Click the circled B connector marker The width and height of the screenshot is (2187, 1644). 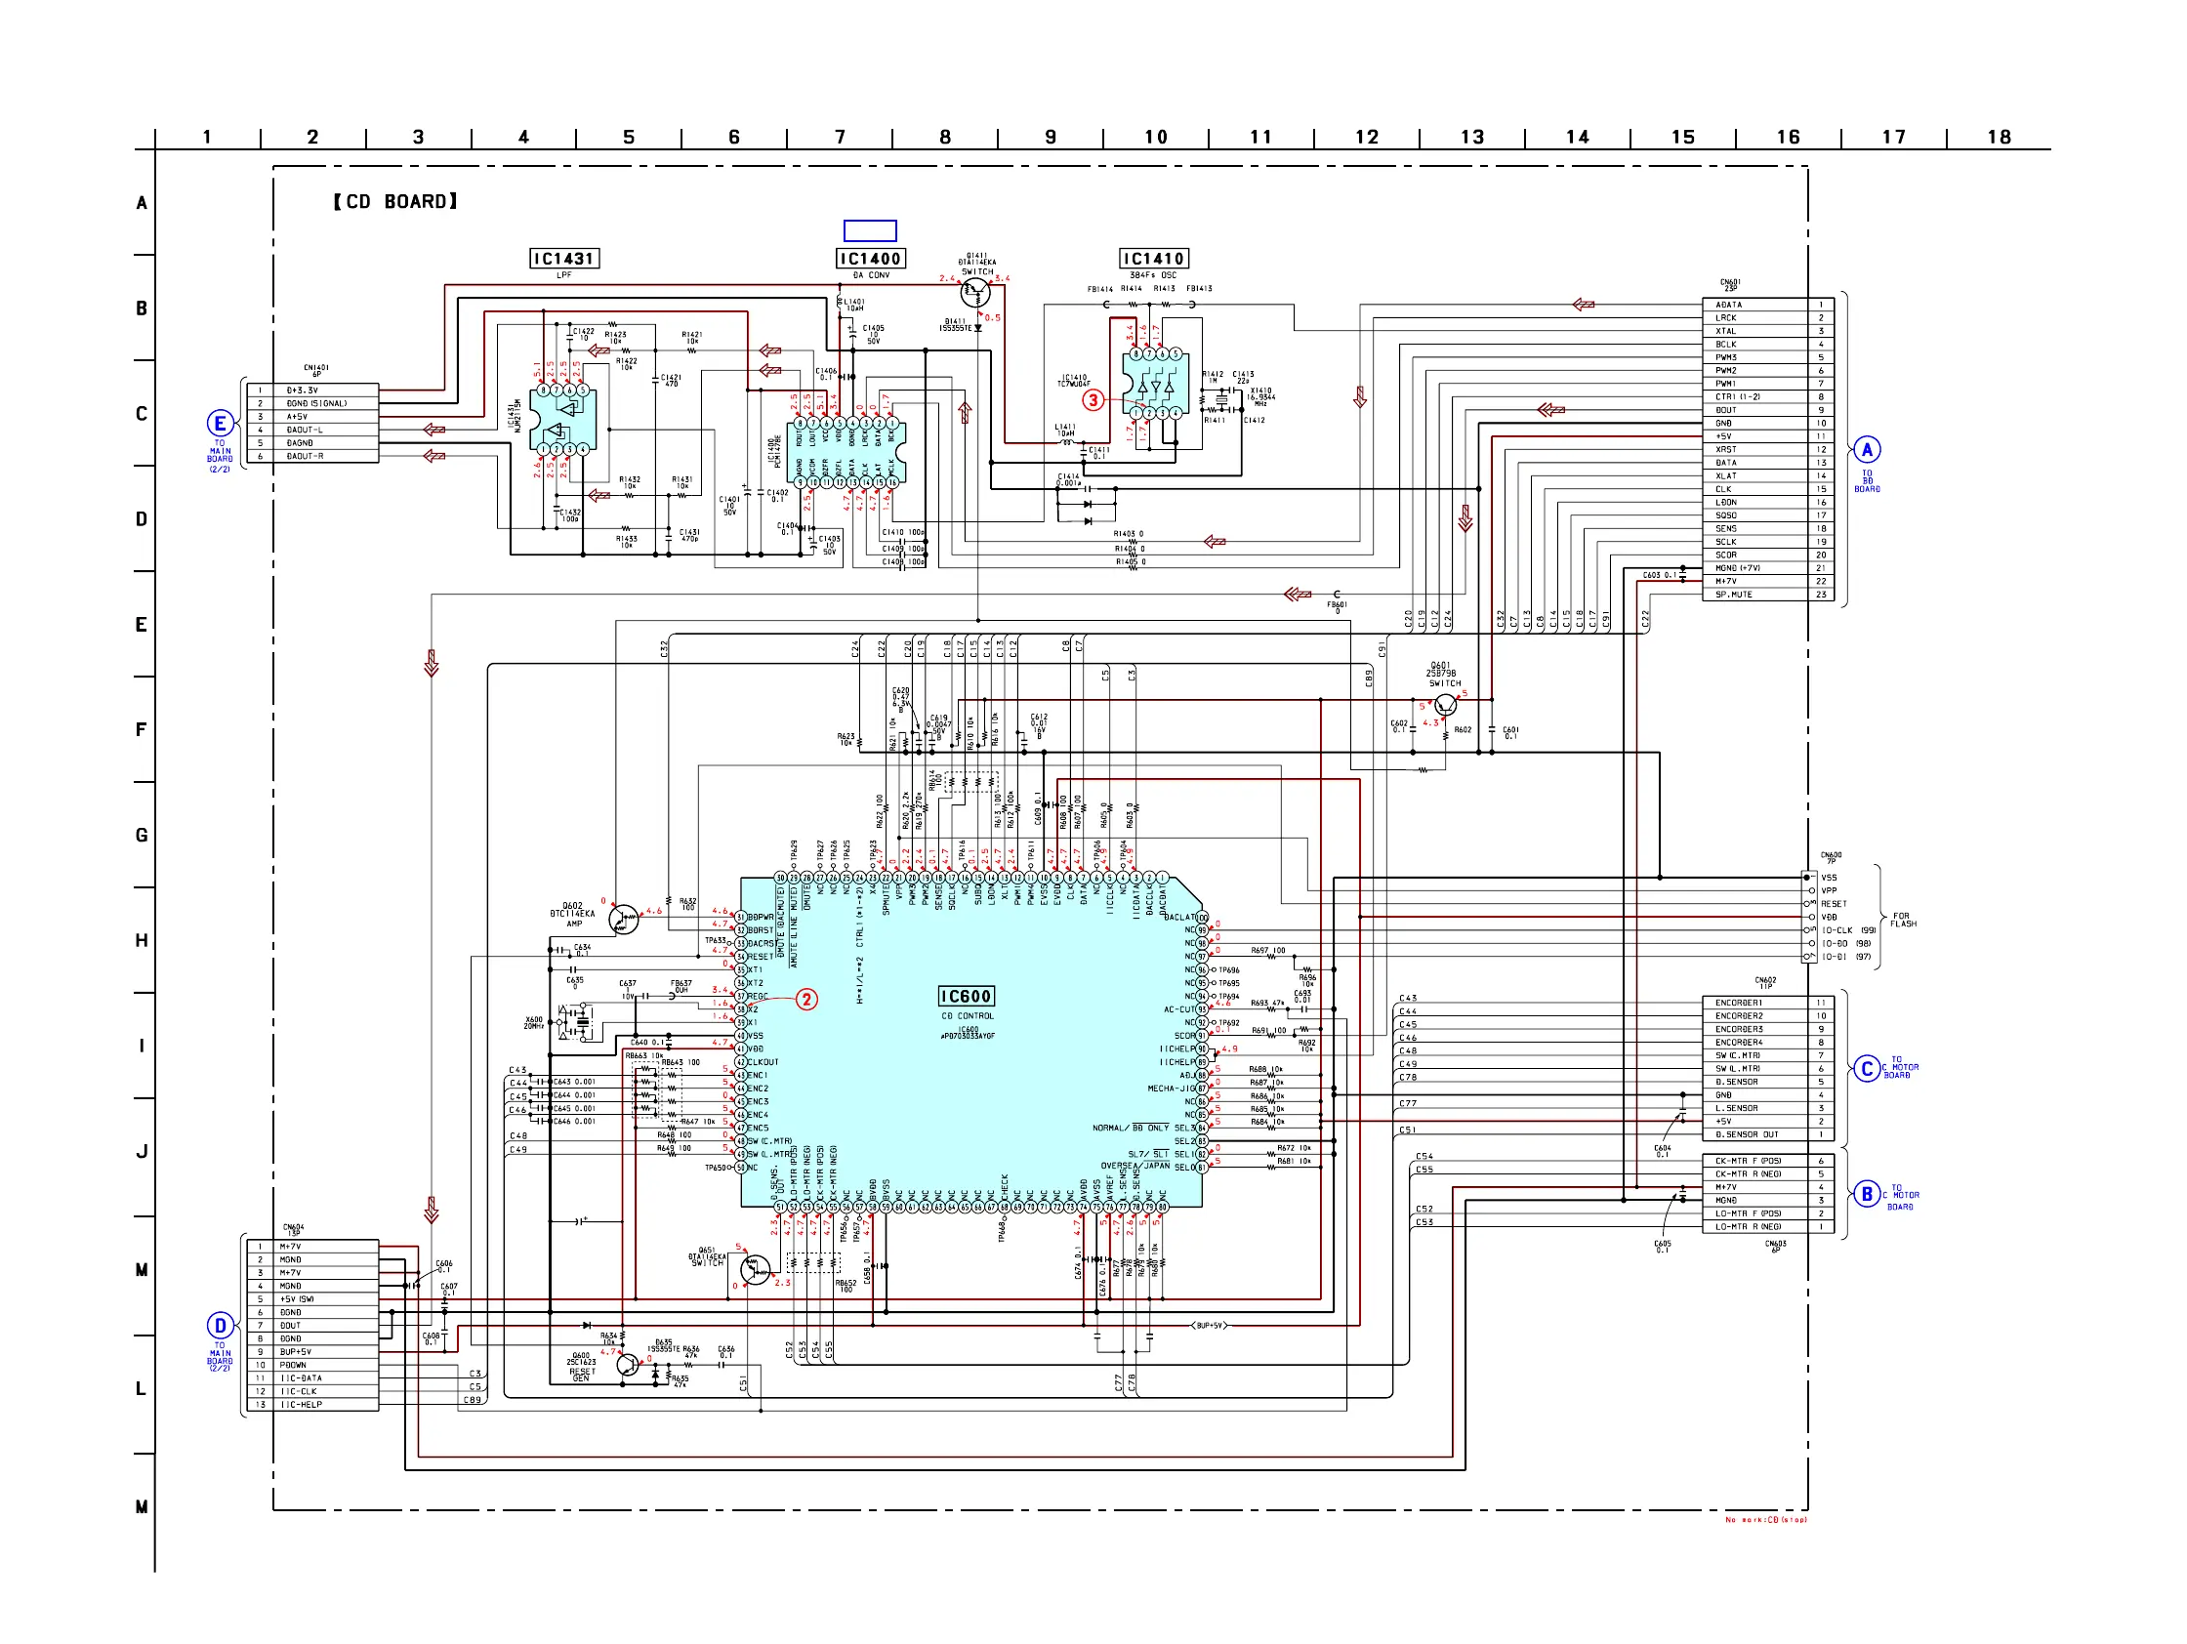1867,1194
